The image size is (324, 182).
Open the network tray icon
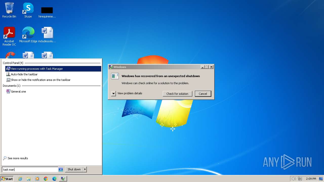point(300,179)
